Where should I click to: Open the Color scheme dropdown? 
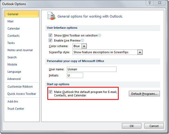point(84,46)
